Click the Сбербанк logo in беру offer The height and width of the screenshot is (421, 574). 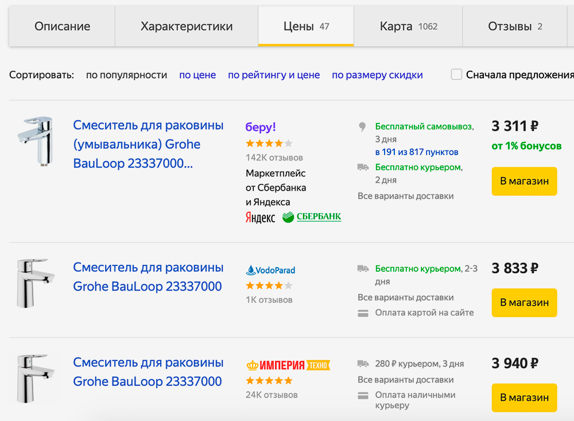312,217
